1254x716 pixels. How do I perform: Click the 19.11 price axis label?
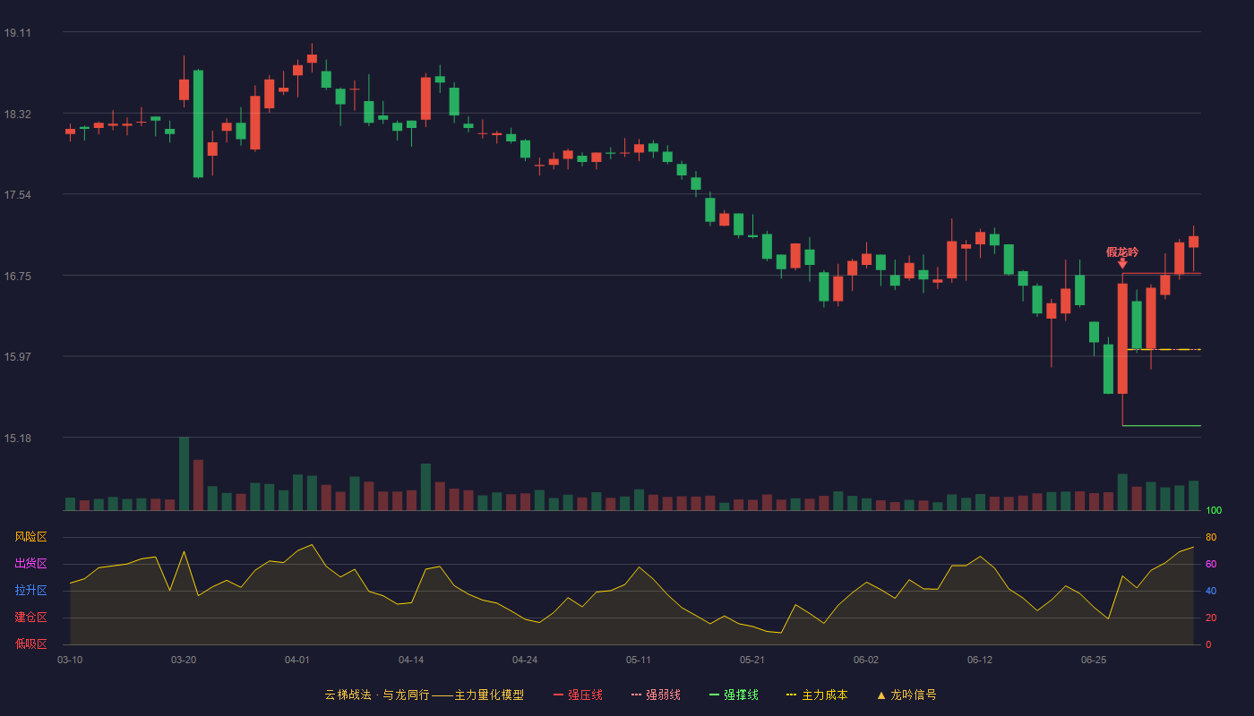[x=17, y=33]
